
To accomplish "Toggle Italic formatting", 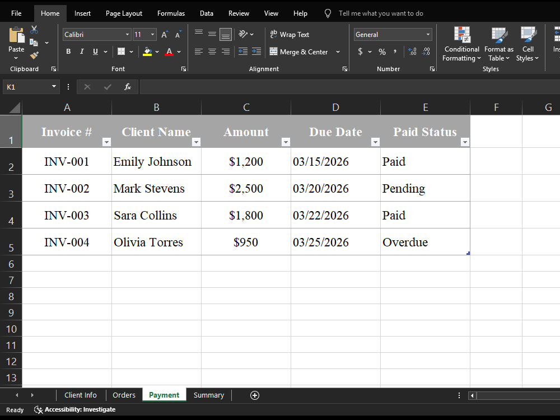I will (82, 52).
